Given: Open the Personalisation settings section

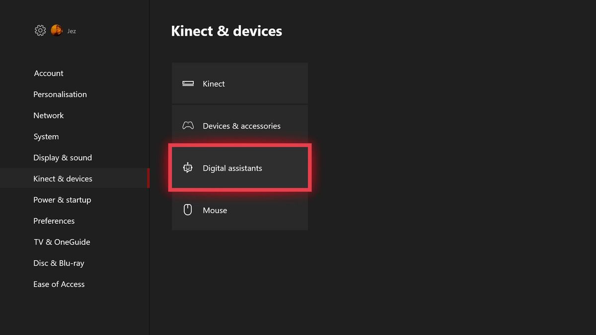Looking at the screenshot, I should (x=60, y=94).
